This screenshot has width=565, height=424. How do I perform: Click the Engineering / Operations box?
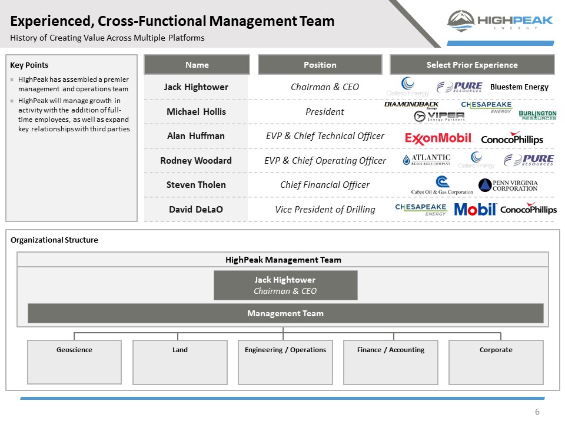[285, 362]
